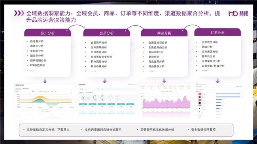Image resolution: width=257 pixels, height=144 pixels.
Task: Click the purple down arrow under 商品分析
Action: (x=164, y=80)
